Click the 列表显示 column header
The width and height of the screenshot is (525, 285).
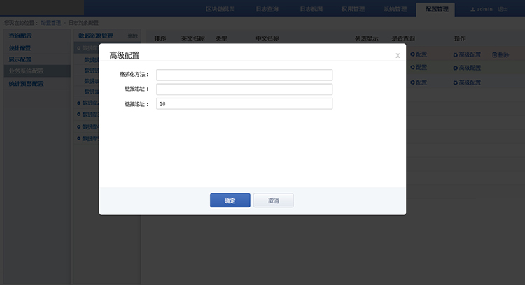(367, 38)
